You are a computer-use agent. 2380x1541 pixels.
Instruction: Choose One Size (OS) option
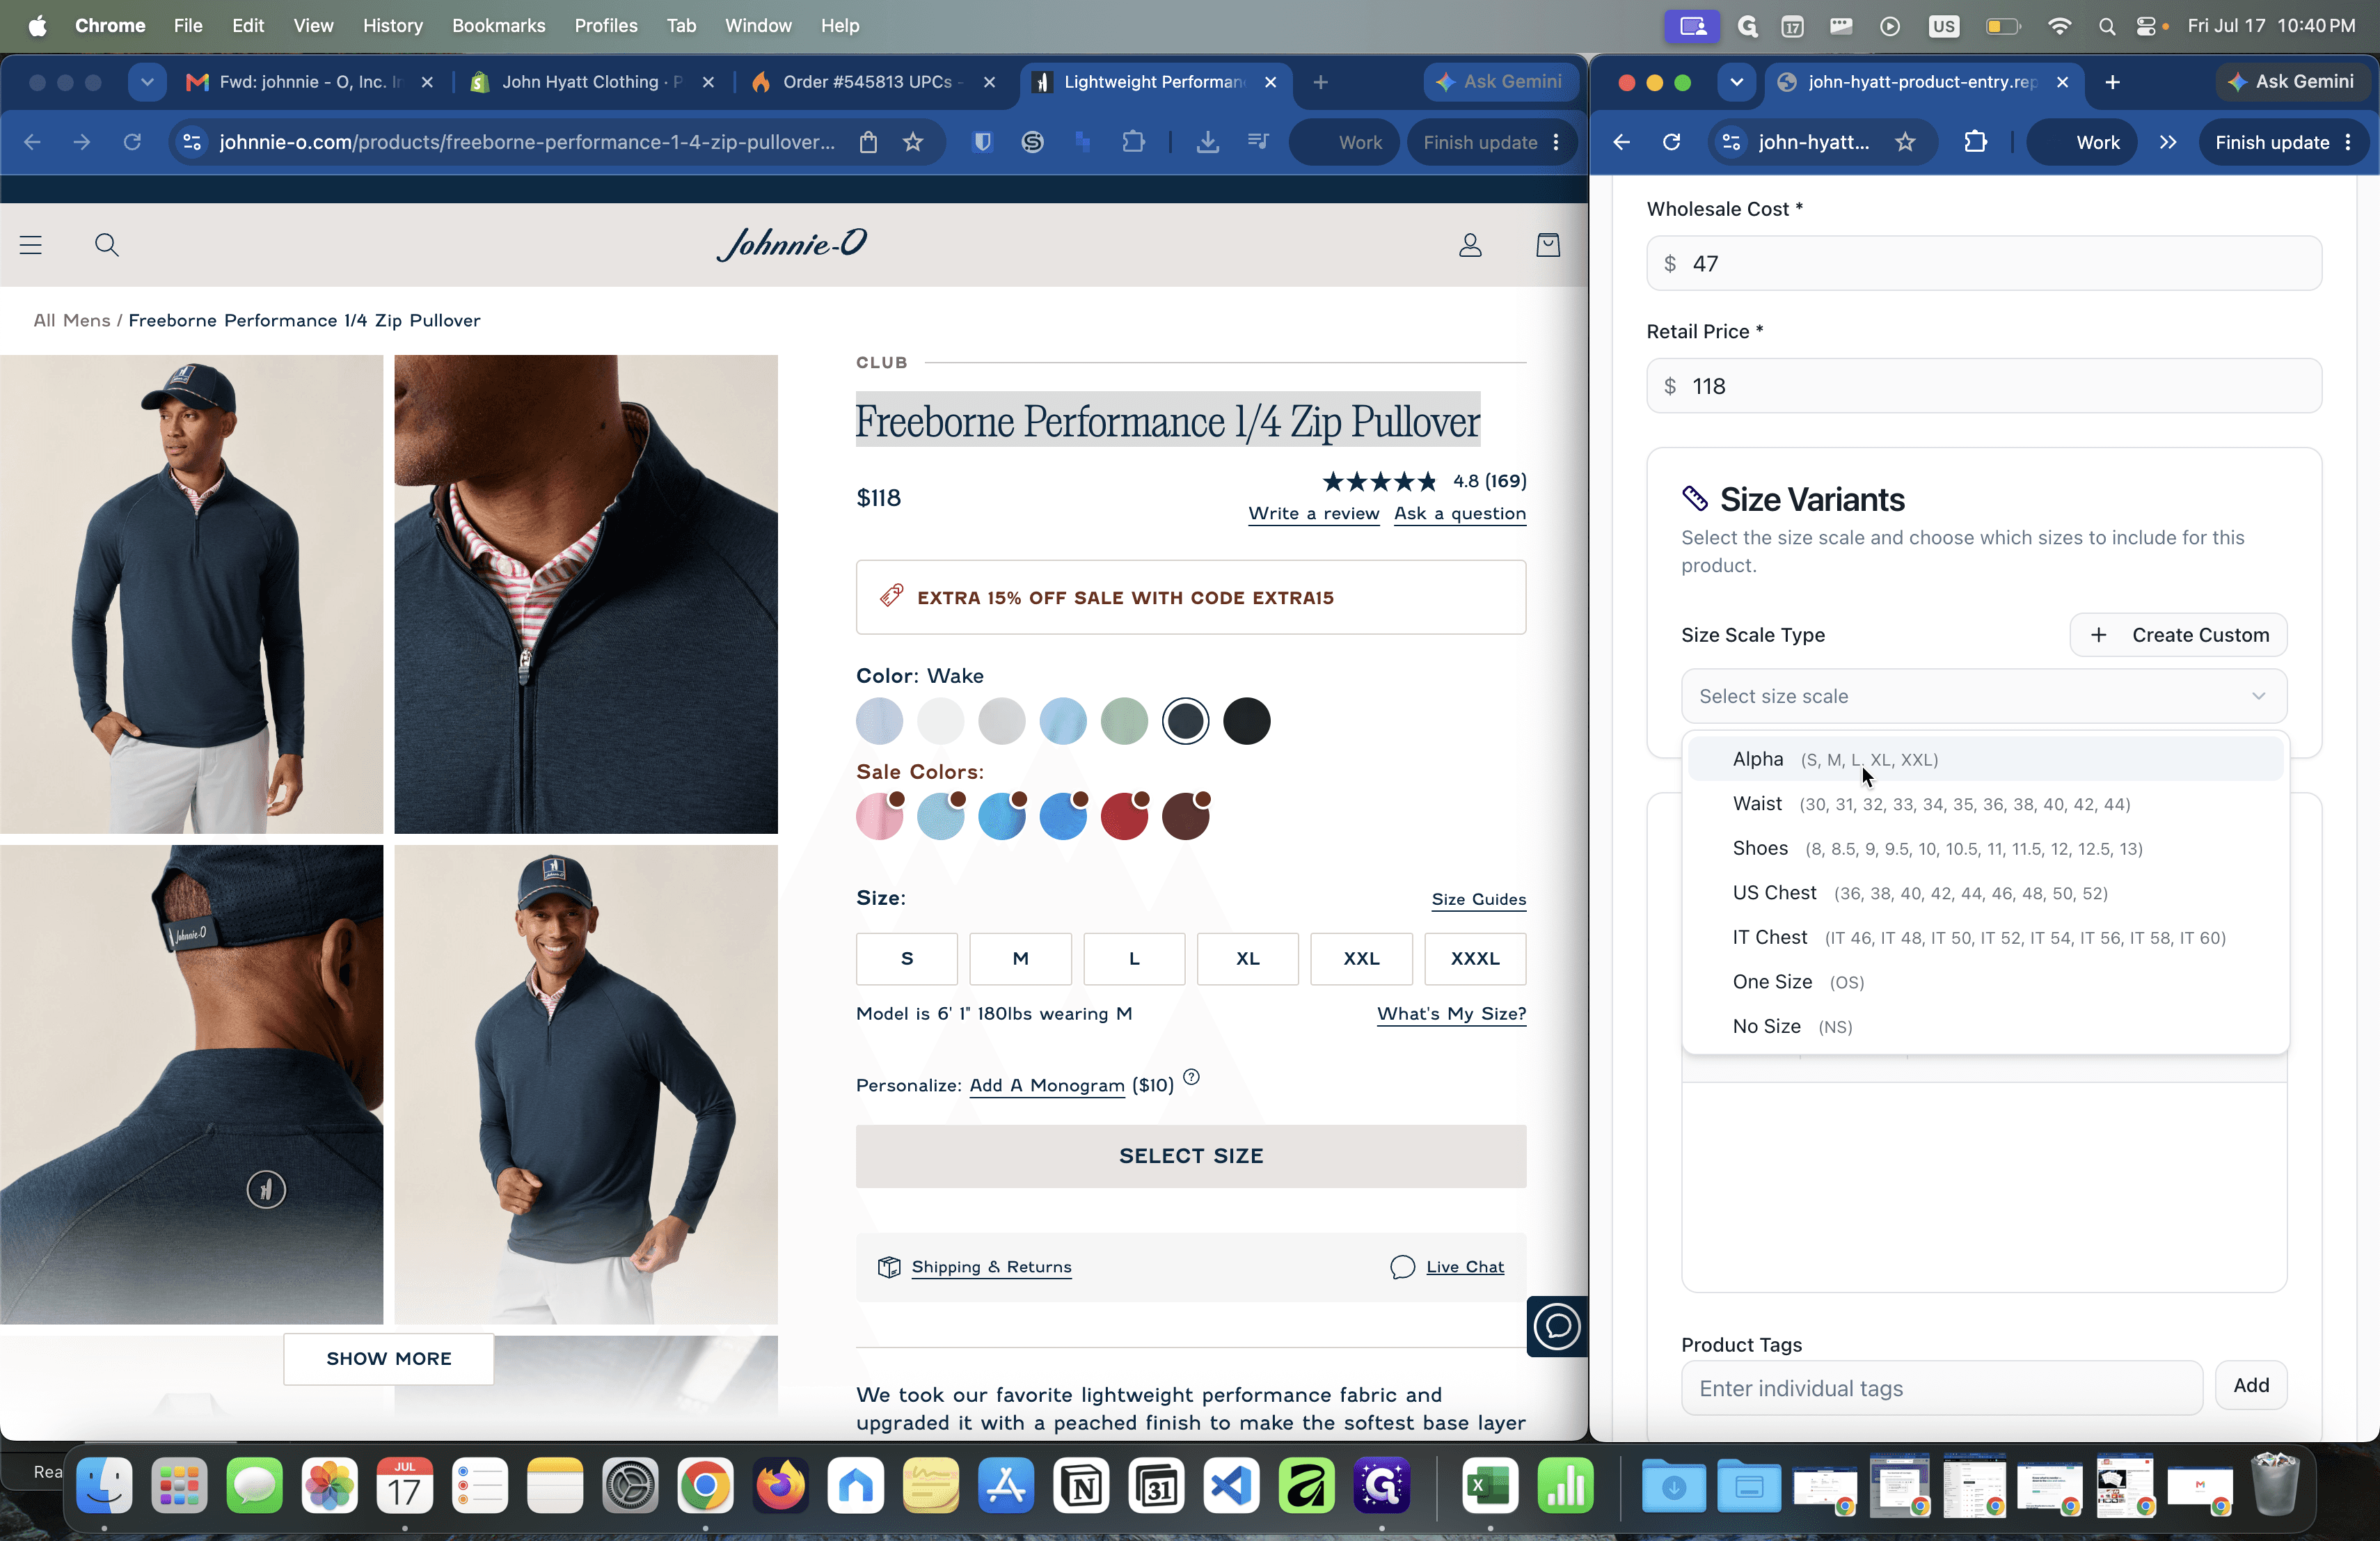pyautogui.click(x=1986, y=982)
